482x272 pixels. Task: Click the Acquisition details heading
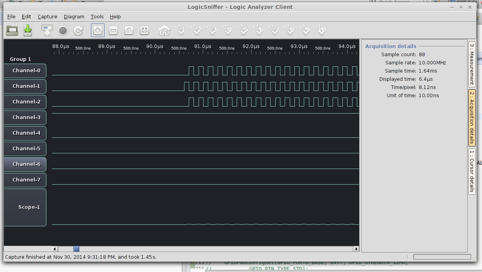click(391, 46)
